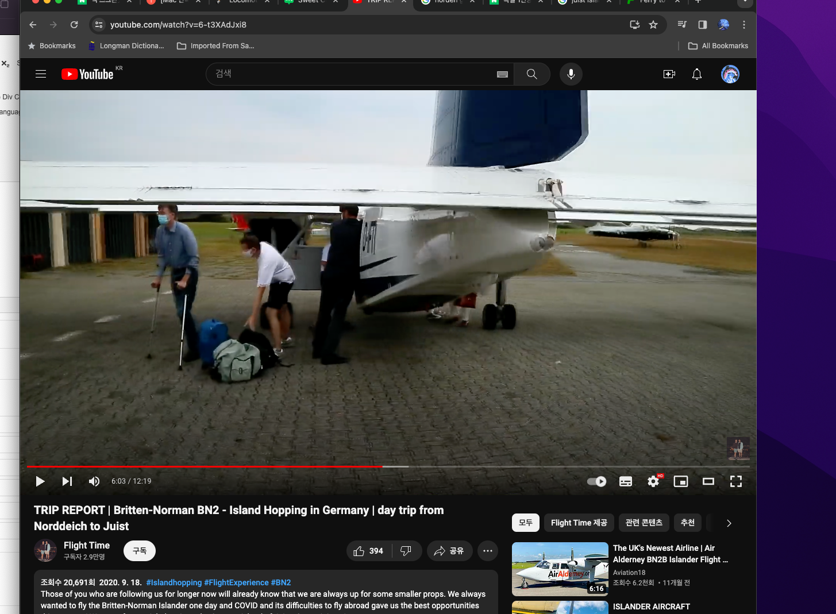This screenshot has height=614, width=836.
Task: Open Longman Dictionary bookmark
Action: click(126, 46)
